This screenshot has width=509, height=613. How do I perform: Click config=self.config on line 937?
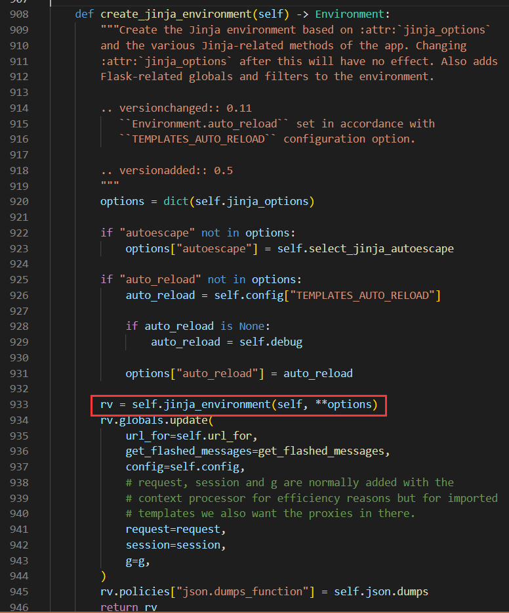[x=184, y=467]
